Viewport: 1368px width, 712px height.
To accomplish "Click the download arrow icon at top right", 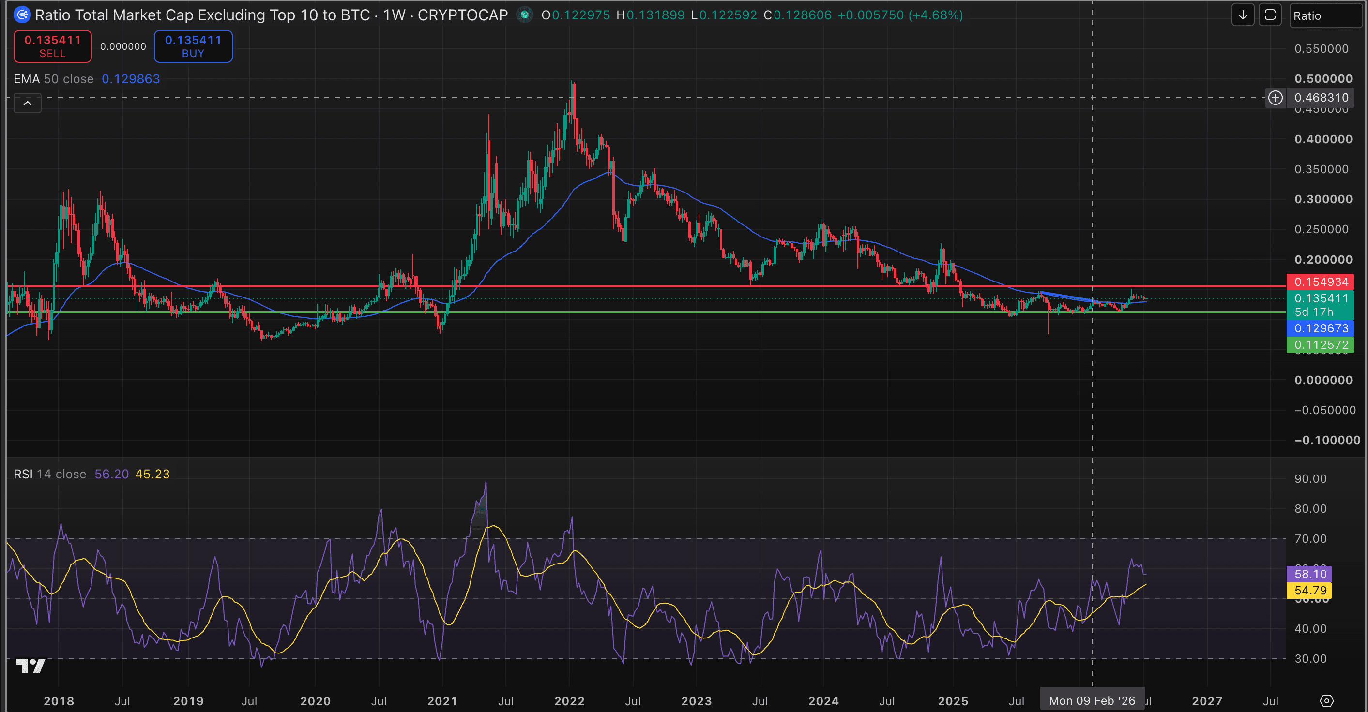I will pos(1243,15).
